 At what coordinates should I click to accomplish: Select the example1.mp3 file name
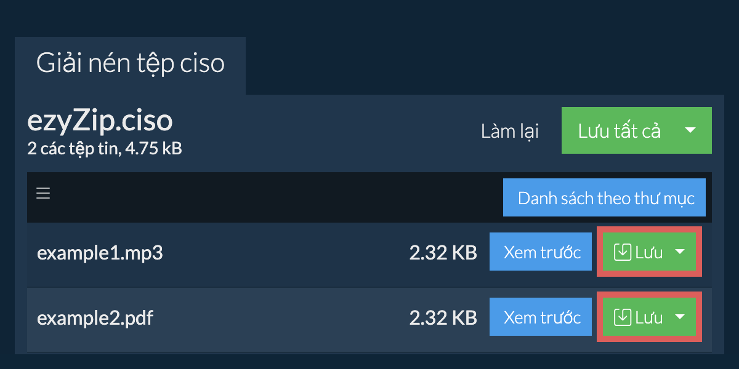coord(100,253)
